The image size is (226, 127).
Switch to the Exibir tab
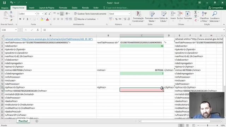tap(96, 8)
